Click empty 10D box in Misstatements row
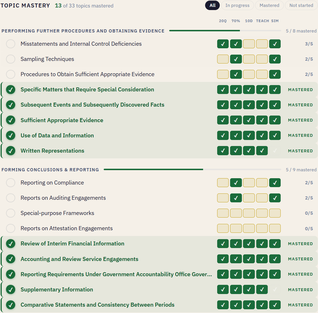Viewport: 318px width, 313px height. [249, 44]
